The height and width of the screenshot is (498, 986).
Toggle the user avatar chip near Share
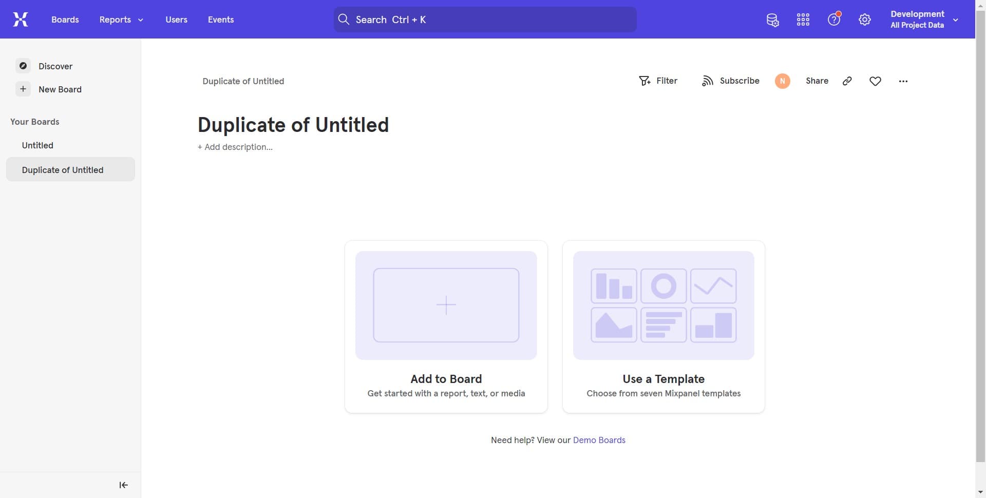782,81
